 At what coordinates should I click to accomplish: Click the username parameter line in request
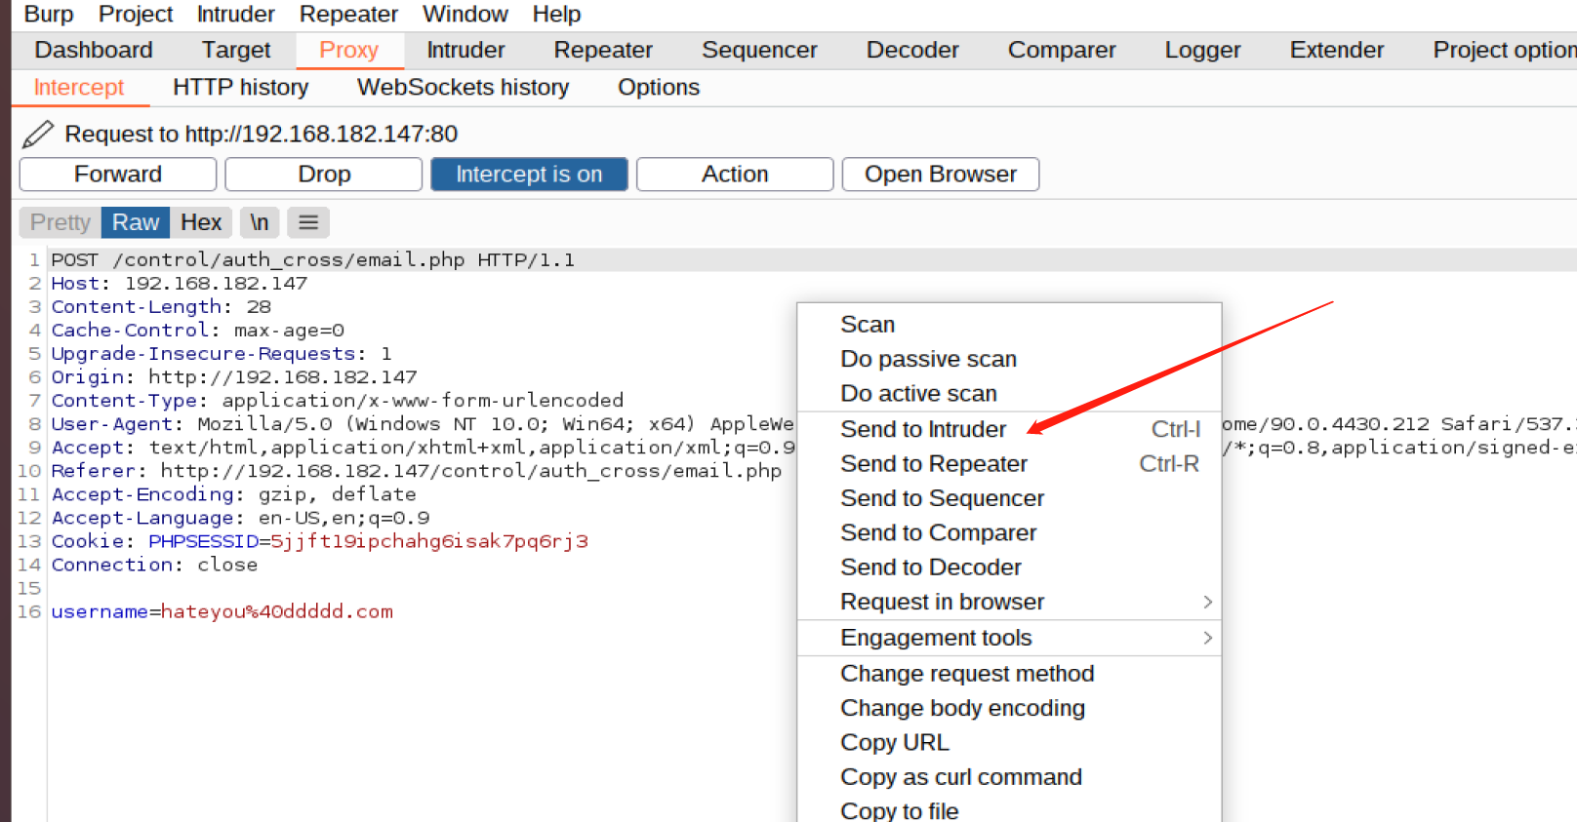[222, 612]
